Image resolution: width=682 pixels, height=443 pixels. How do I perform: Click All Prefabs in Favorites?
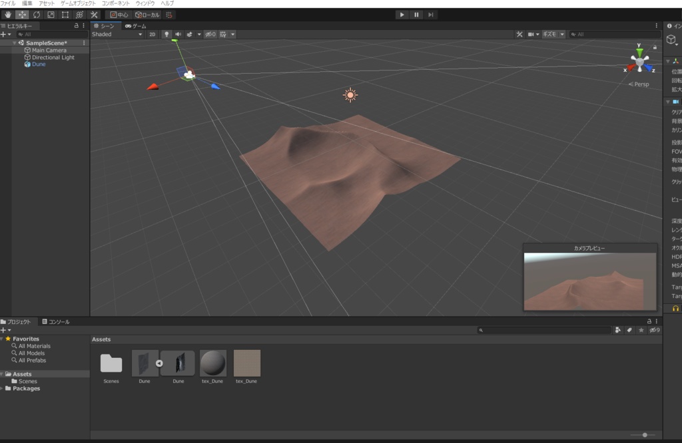click(32, 360)
